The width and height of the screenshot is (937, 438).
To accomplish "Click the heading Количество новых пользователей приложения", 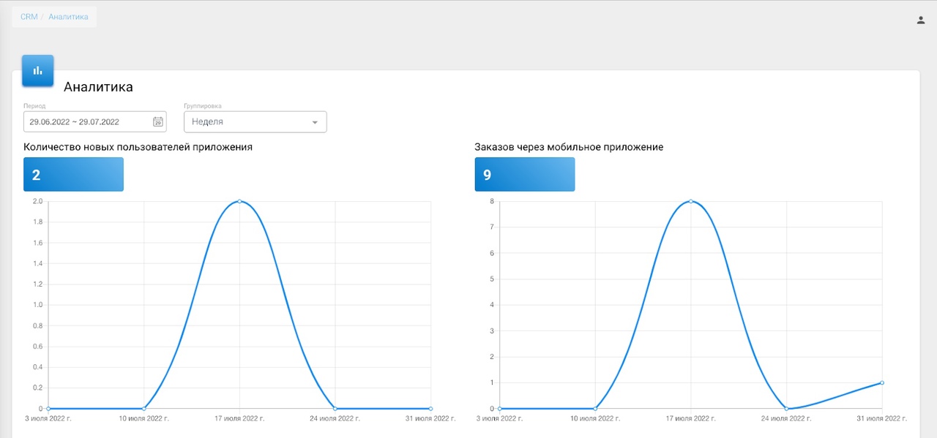I will click(138, 147).
